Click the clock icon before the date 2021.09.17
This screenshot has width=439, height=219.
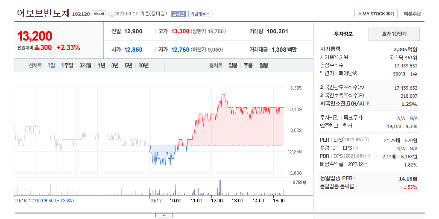(x=110, y=14)
